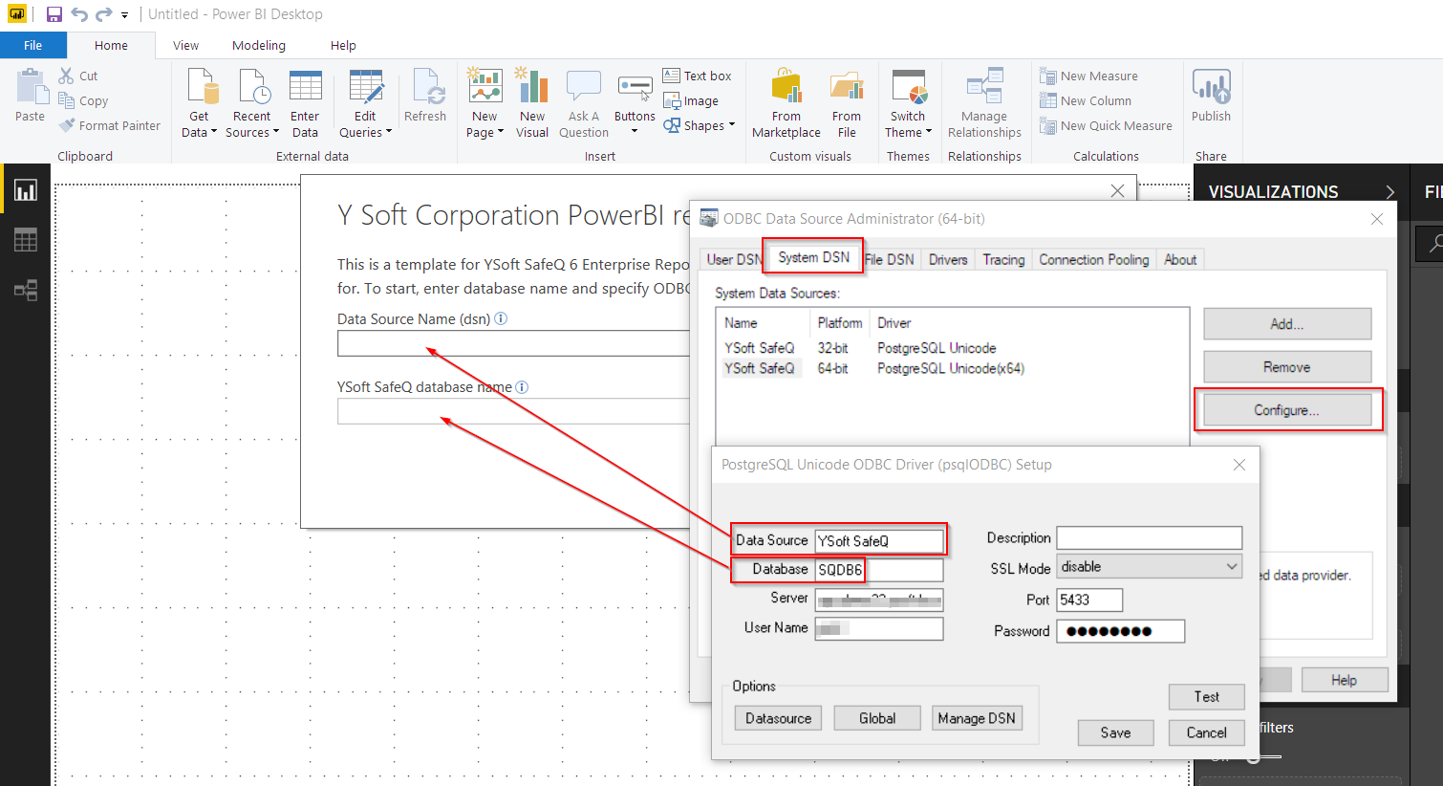This screenshot has width=1443, height=786.
Task: Switch to Data view in left sidebar
Action: (26, 240)
